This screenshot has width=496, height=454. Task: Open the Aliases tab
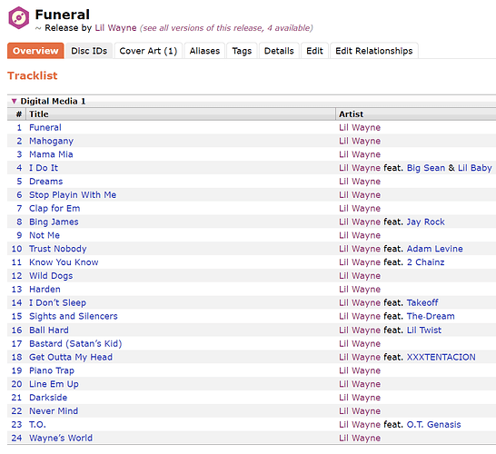point(204,51)
